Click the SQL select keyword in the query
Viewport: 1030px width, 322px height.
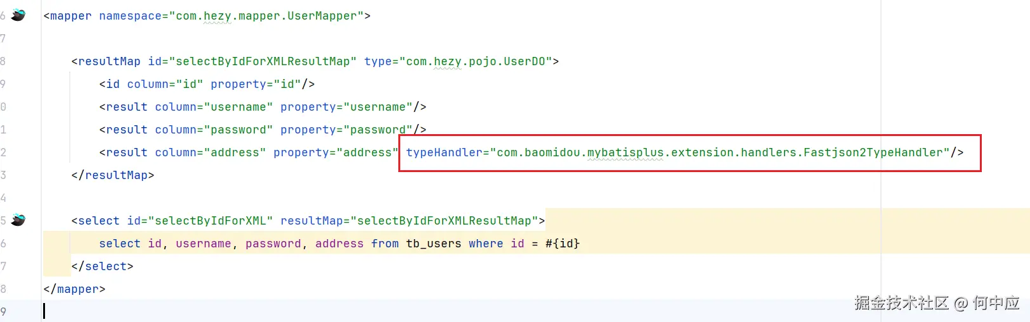pos(120,244)
